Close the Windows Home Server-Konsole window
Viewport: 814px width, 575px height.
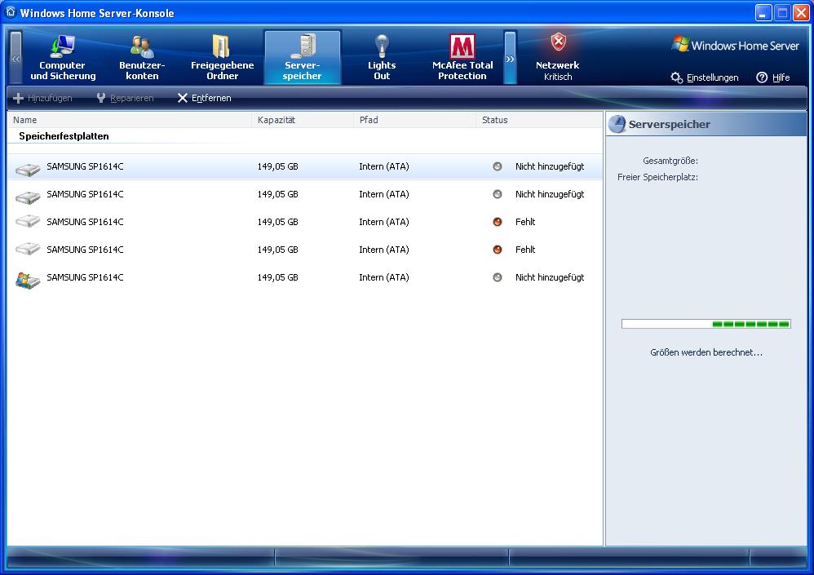coord(801,13)
